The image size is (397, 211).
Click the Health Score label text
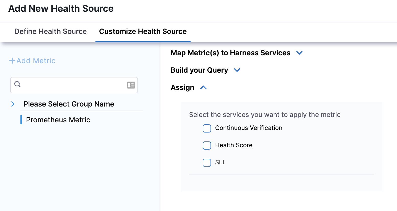tap(233, 145)
